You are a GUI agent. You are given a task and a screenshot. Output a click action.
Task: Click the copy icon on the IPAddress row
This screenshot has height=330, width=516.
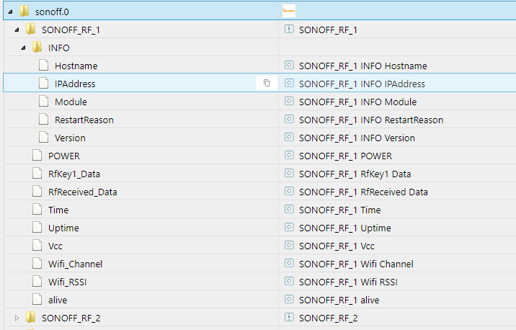[x=267, y=84]
